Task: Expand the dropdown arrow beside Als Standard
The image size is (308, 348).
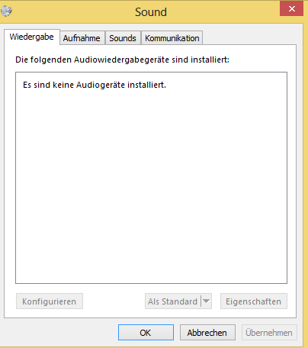Action: pyautogui.click(x=207, y=301)
